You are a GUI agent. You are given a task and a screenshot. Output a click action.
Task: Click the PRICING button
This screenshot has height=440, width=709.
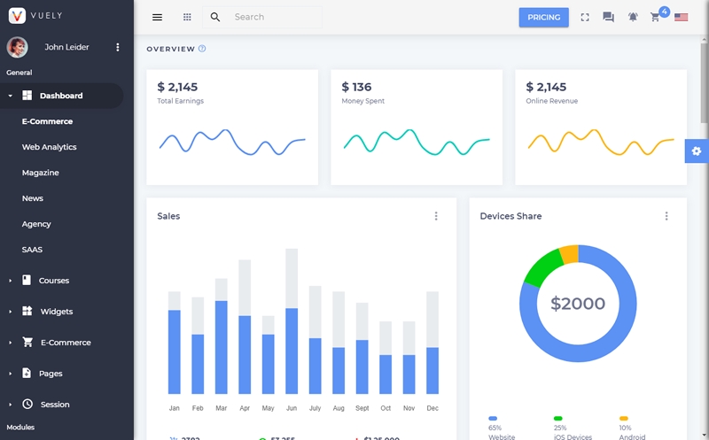(543, 17)
